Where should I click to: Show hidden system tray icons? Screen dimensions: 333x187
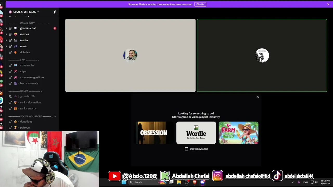[x=293, y=182]
